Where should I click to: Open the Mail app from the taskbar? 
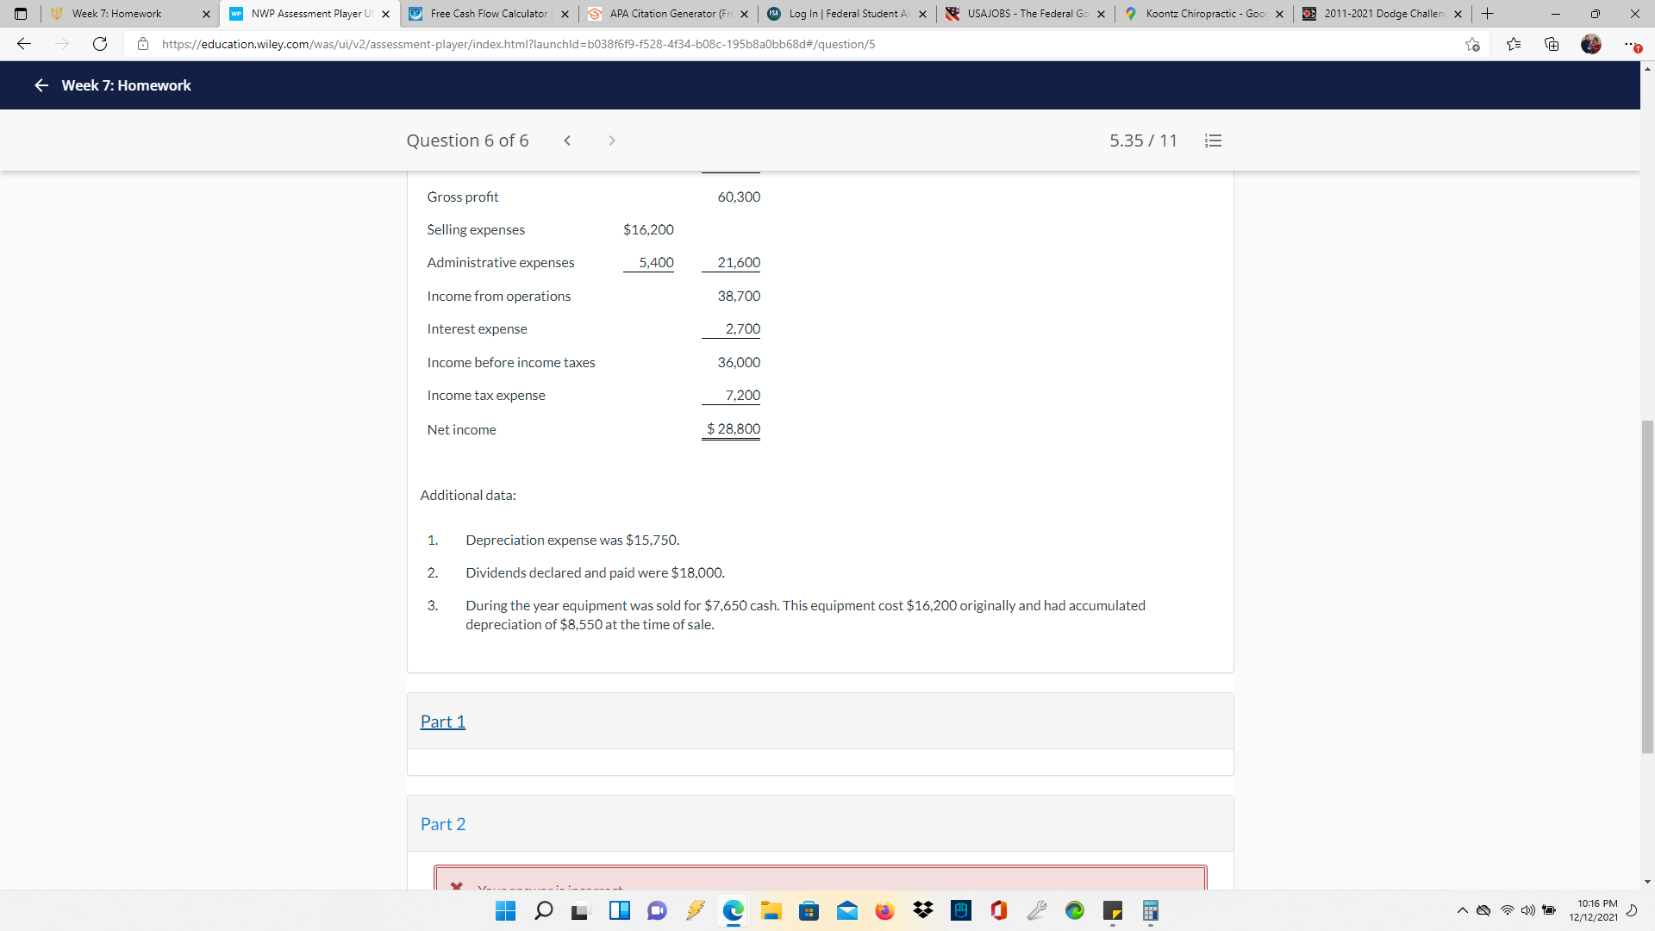[847, 910]
